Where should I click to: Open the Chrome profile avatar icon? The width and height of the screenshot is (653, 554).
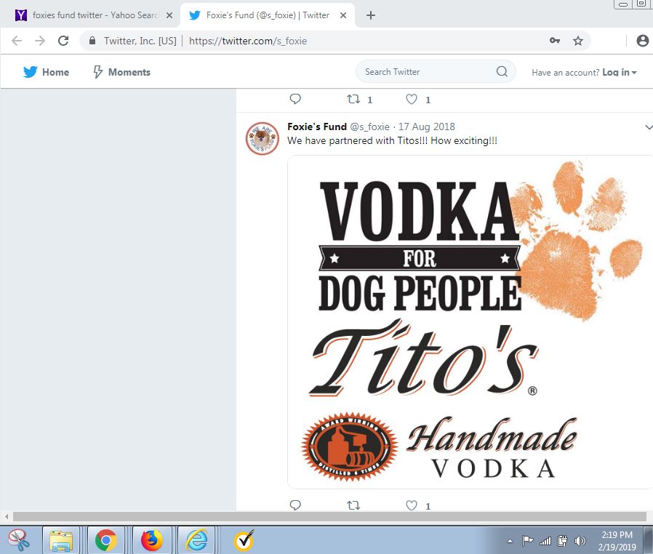(643, 41)
